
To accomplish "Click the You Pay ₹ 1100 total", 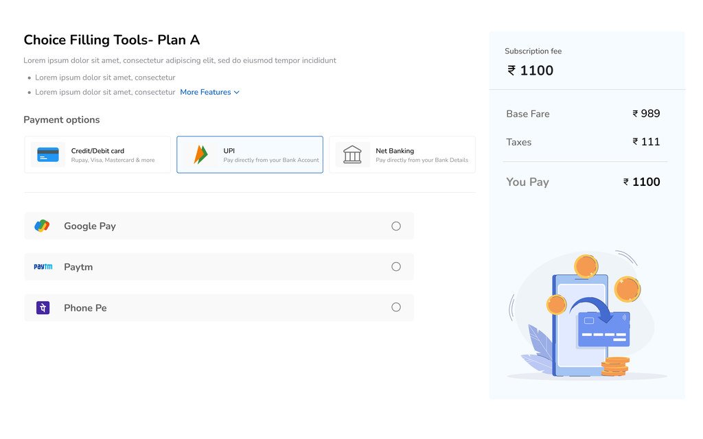I will 642,181.
